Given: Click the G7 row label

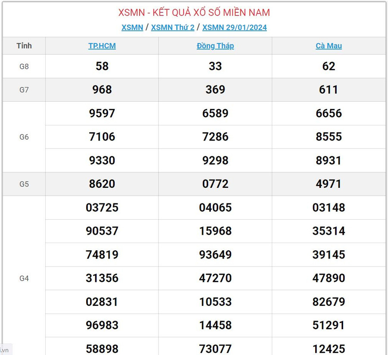Looking at the screenshot, I should pyautogui.click(x=24, y=90).
